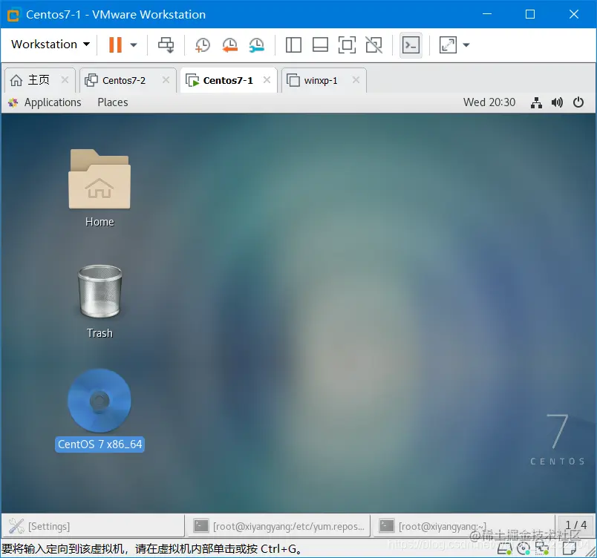
Task: Close the winxp-1 tab
Action: pos(356,80)
